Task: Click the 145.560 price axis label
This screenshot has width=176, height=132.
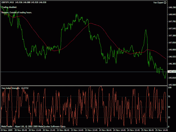Action: pos(172,85)
